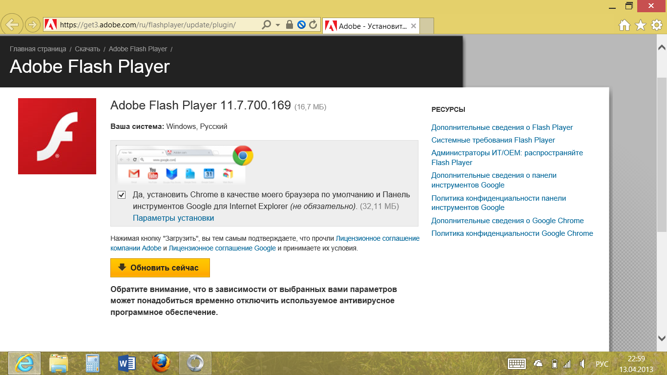Select the Adobe - Установить tab
Viewport: 667px width, 375px height.
point(372,26)
